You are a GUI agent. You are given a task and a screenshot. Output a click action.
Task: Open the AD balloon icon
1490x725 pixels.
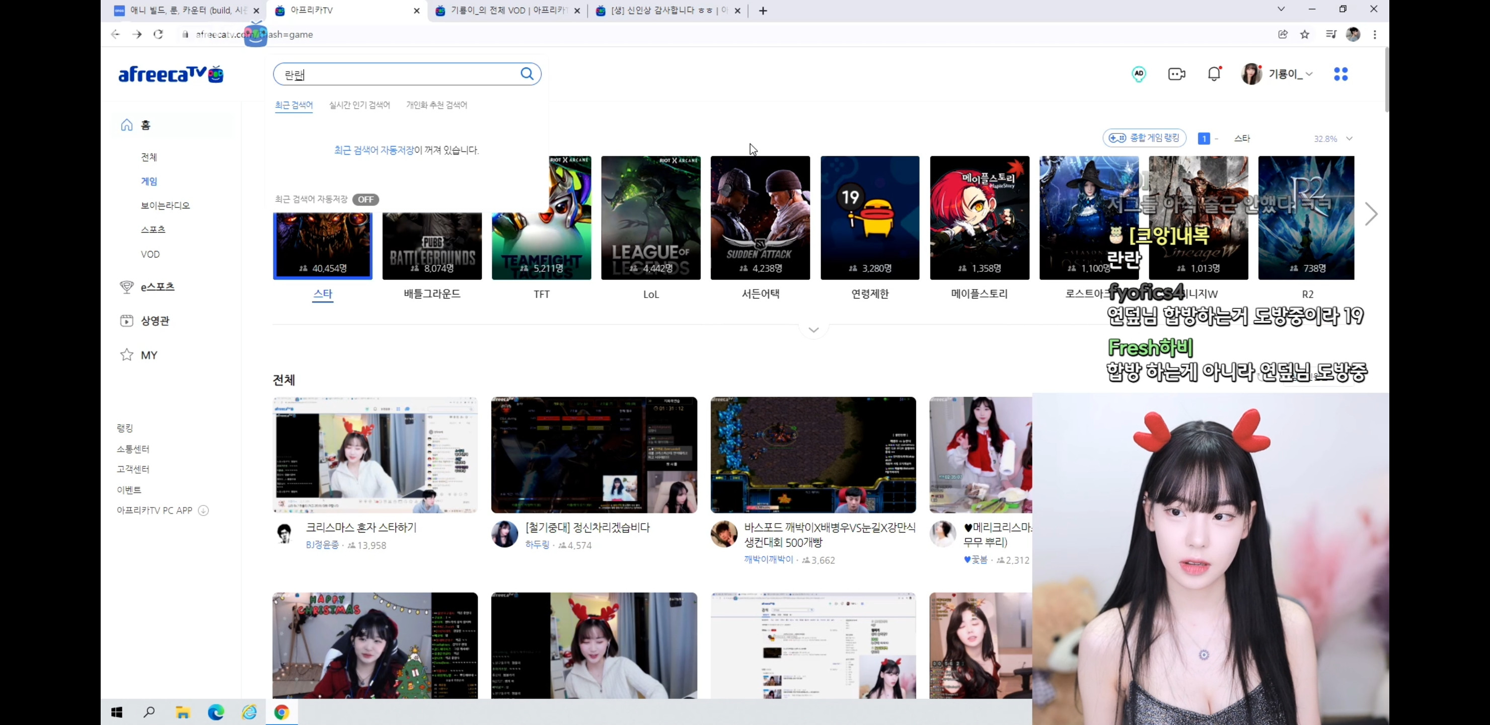1138,74
